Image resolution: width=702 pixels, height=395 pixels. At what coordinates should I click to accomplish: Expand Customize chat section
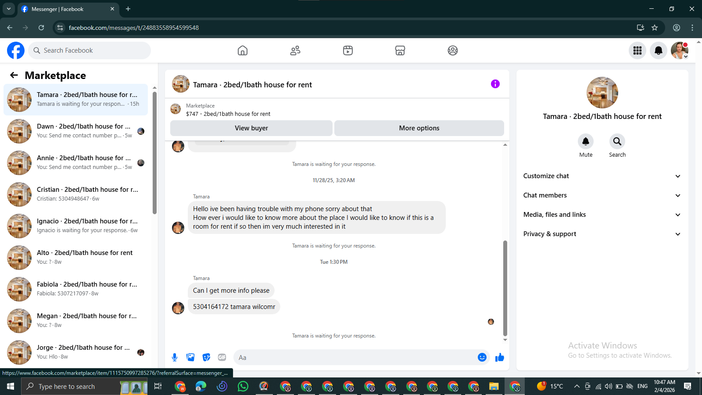click(602, 176)
